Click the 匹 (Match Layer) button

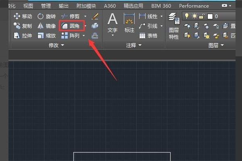click(x=229, y=35)
